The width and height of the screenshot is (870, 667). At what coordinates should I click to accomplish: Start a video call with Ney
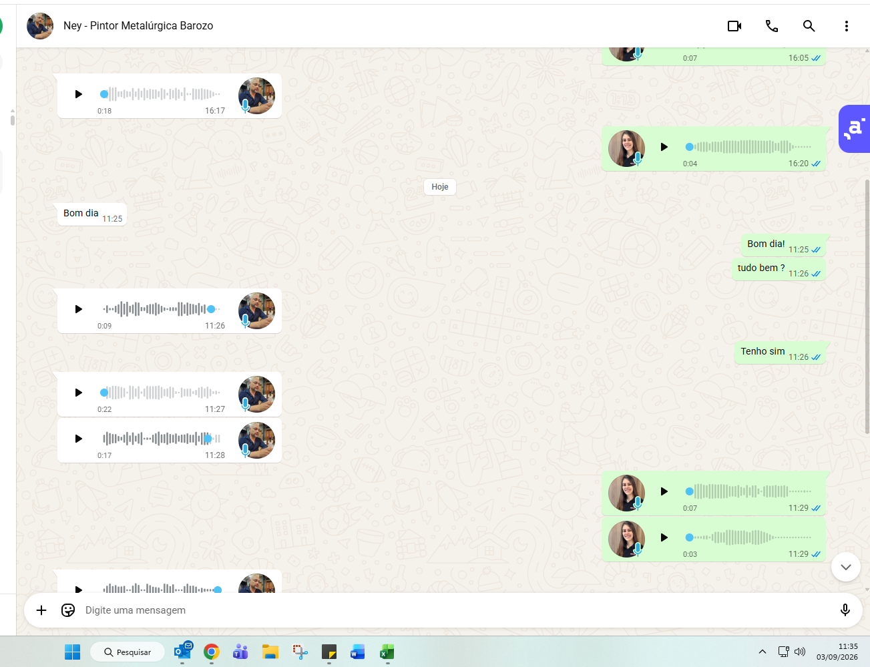point(734,26)
